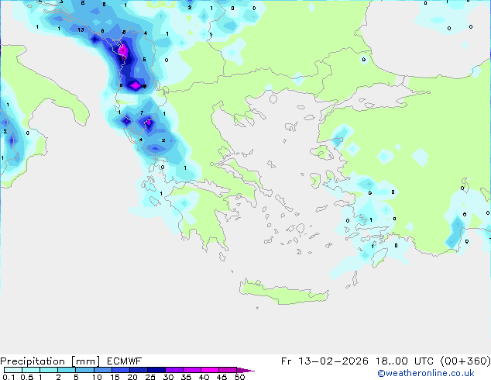Click the 'Fr 13-02-2026 18..00 UTC' date label
This screenshot has width=491, height=380.
[x=359, y=361]
